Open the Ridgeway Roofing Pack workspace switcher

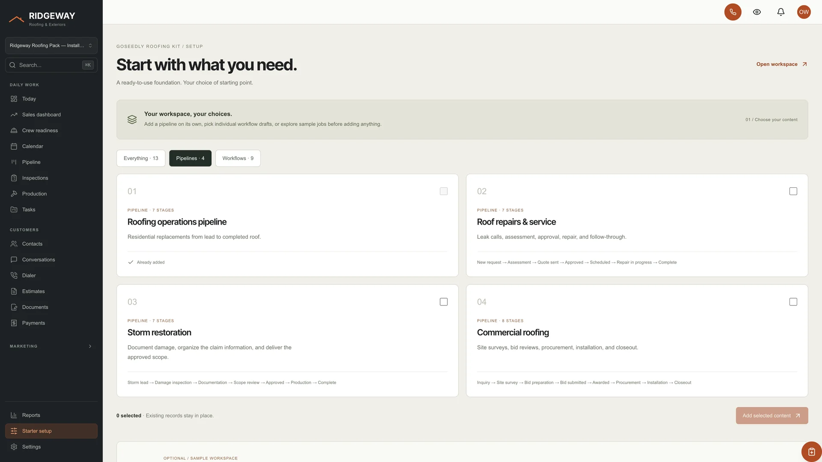[51, 45]
